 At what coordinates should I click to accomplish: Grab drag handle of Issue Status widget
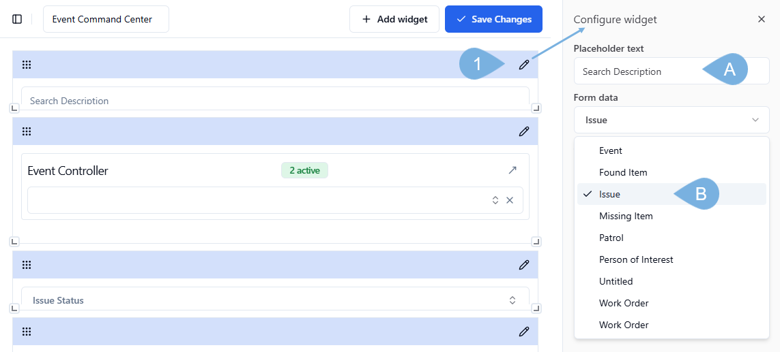pos(27,265)
